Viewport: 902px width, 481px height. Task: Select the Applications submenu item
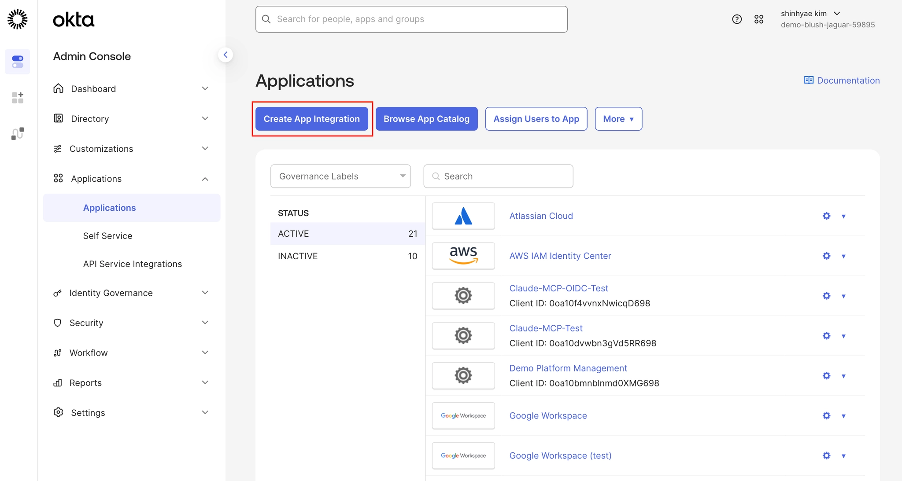(132, 208)
